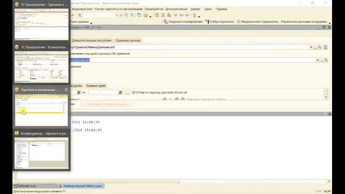Expand the поиск данных toolbar dropdown arrow
The image size is (345, 194).
[x=91, y=23]
